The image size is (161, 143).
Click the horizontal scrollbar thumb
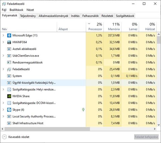point(47,129)
